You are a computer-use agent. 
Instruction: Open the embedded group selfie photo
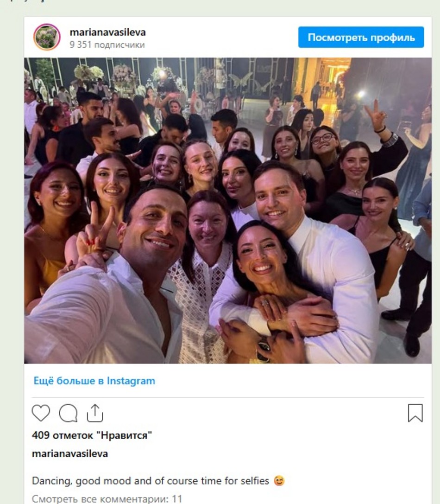click(x=228, y=211)
